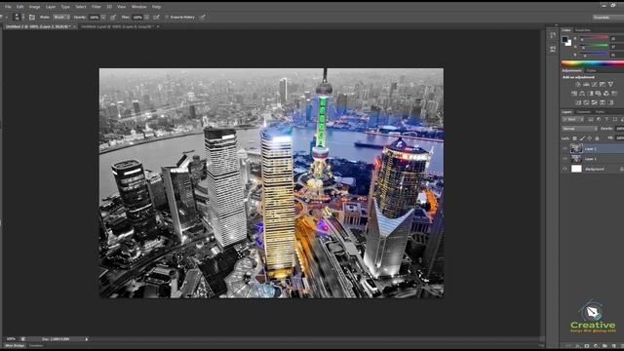Open the Filter menu
The width and height of the screenshot is (624, 351).
pos(97,7)
